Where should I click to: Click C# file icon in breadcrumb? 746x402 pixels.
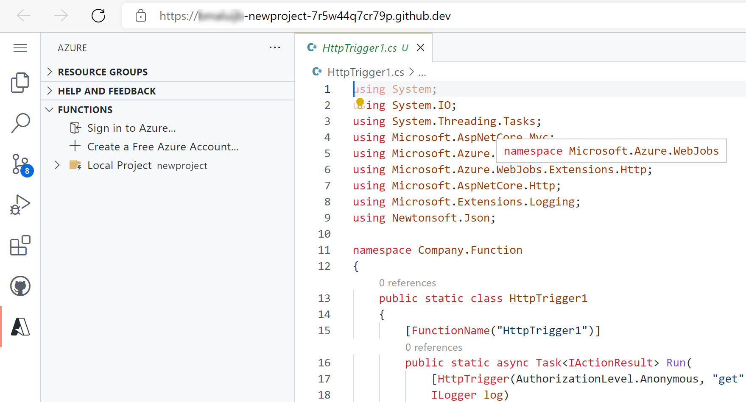tap(317, 72)
